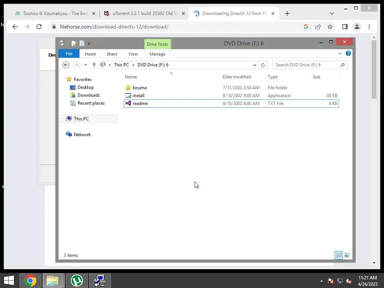Click the DVD drive icon in title bar
The height and width of the screenshot is (288, 384).
tap(61, 43)
